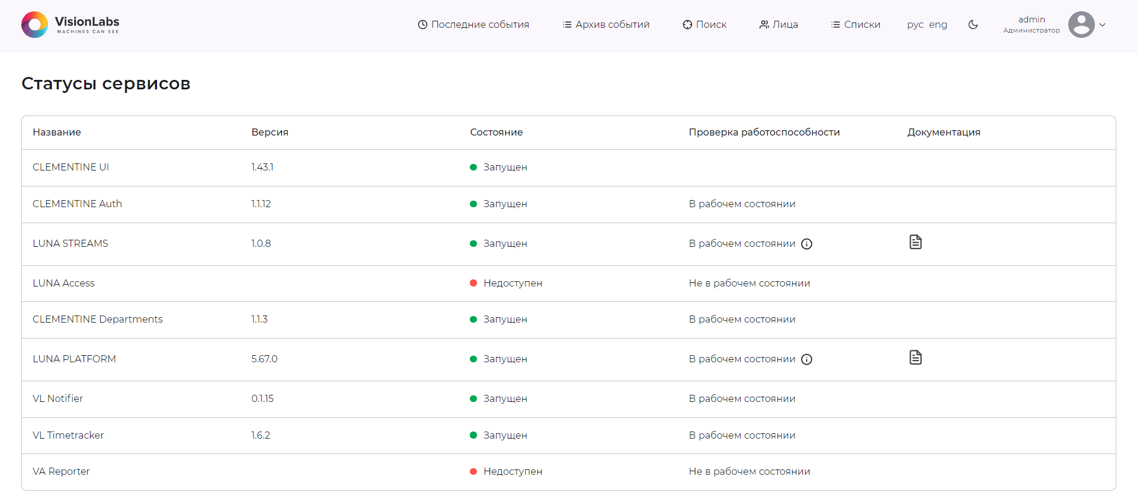Navigate to Лица section
Viewport: 1137px width, 499px height.
(x=779, y=25)
